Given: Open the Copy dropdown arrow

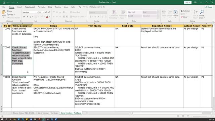Looking at the screenshot, I should [x=15, y=14].
